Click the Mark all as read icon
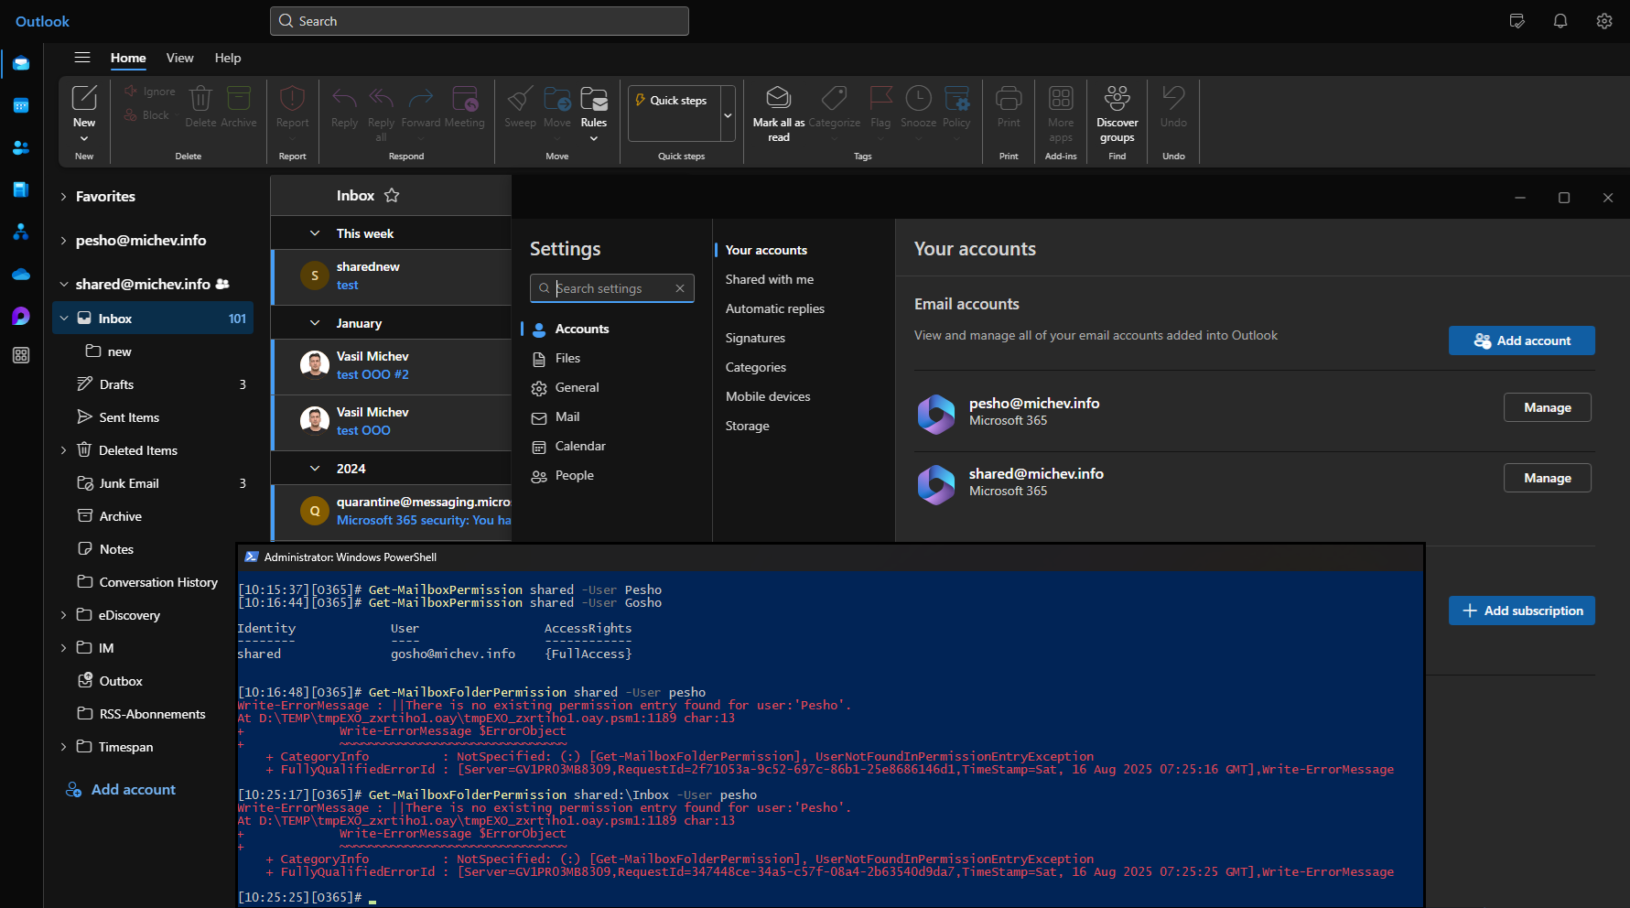The height and width of the screenshot is (908, 1630). click(x=778, y=99)
